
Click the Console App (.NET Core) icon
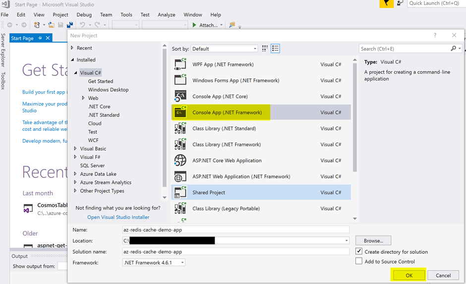click(x=180, y=96)
